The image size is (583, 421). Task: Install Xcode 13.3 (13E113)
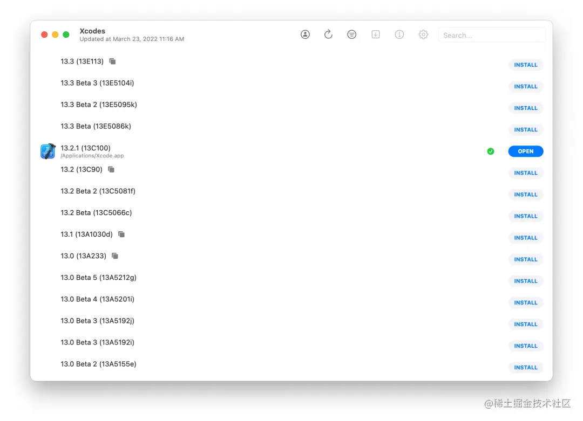[x=525, y=65]
